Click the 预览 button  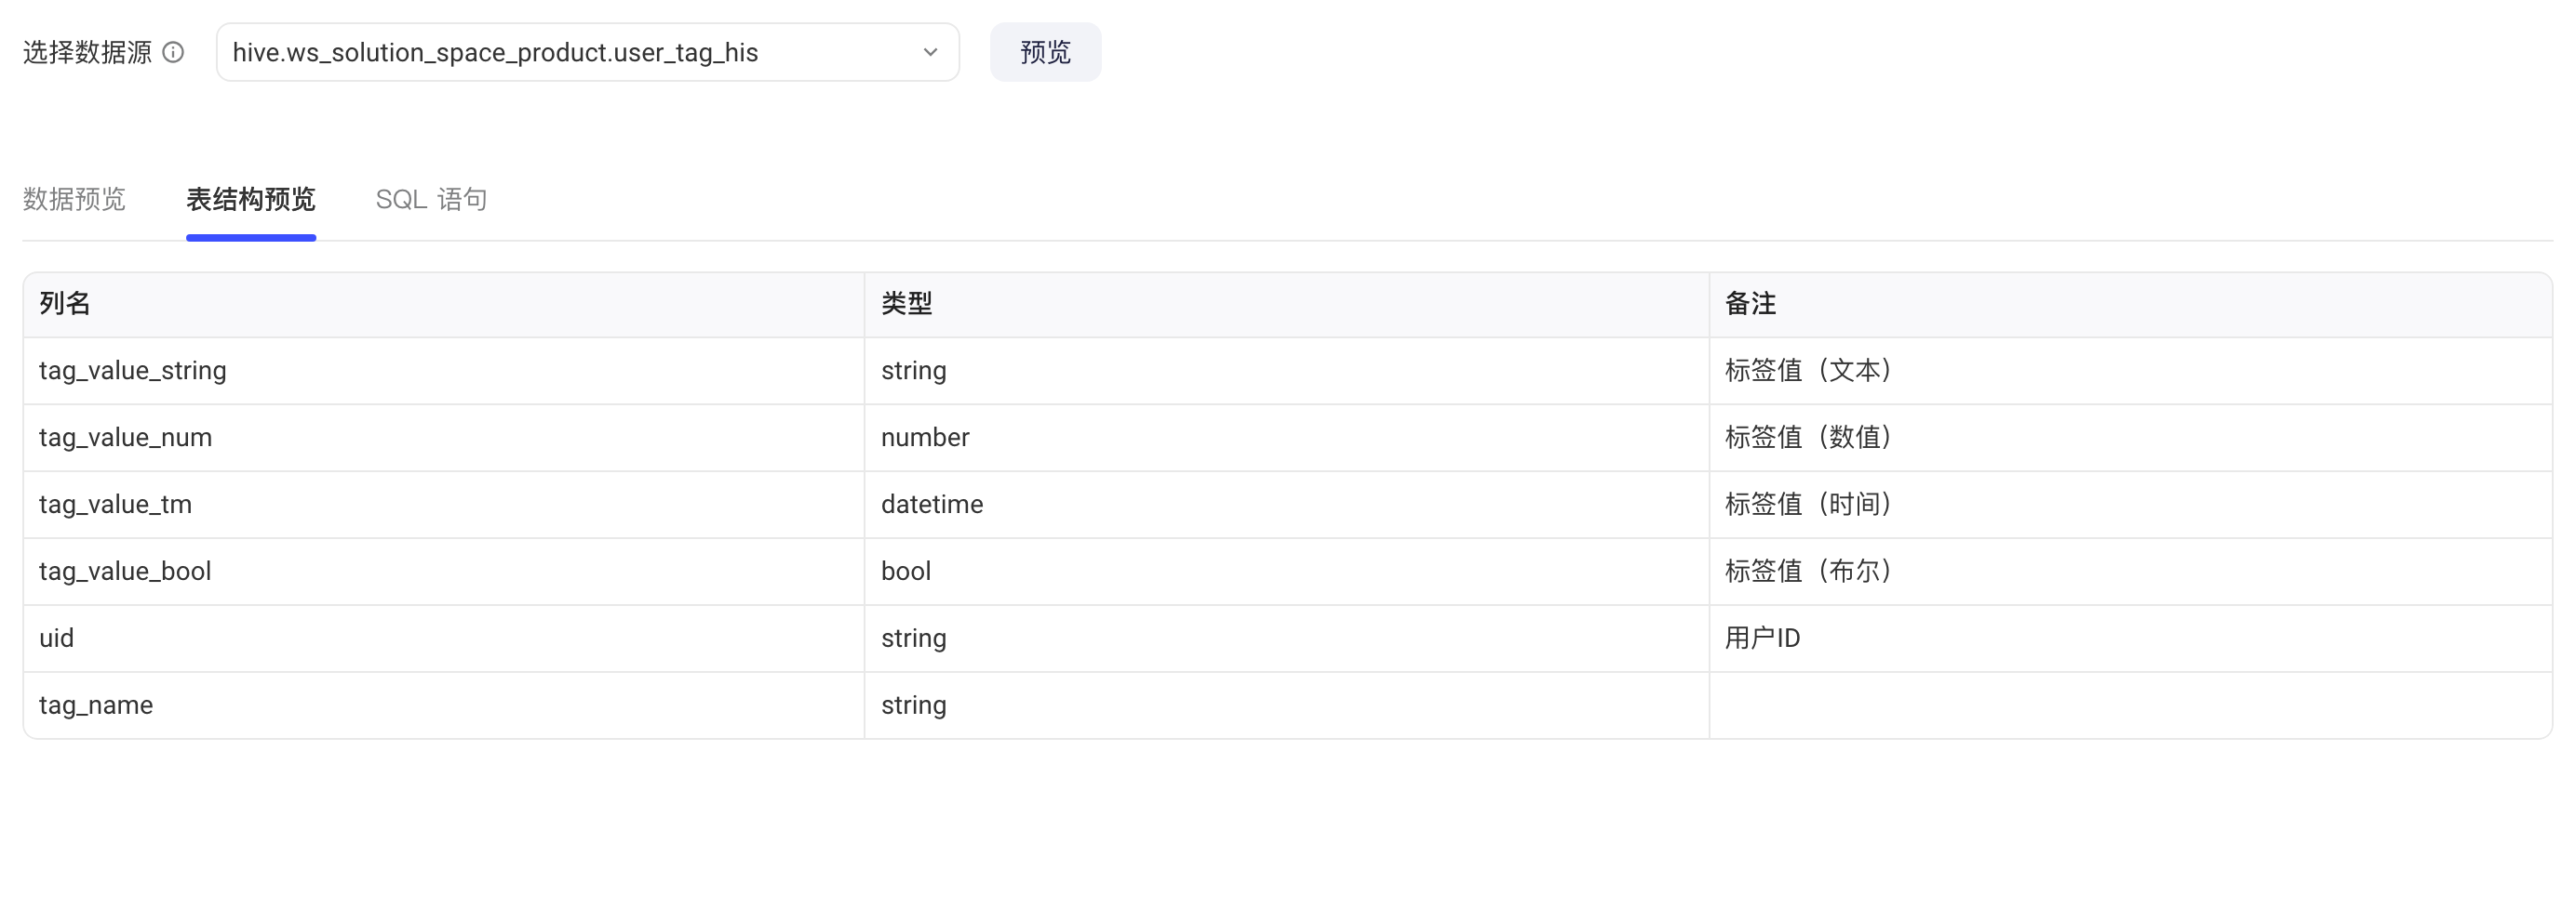coord(1045,52)
